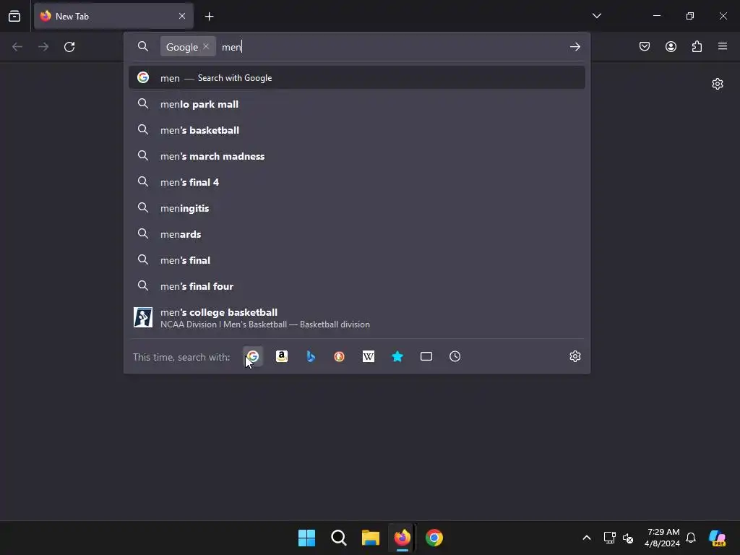Search bookmarks via star icon
740x555 pixels.
(x=397, y=356)
